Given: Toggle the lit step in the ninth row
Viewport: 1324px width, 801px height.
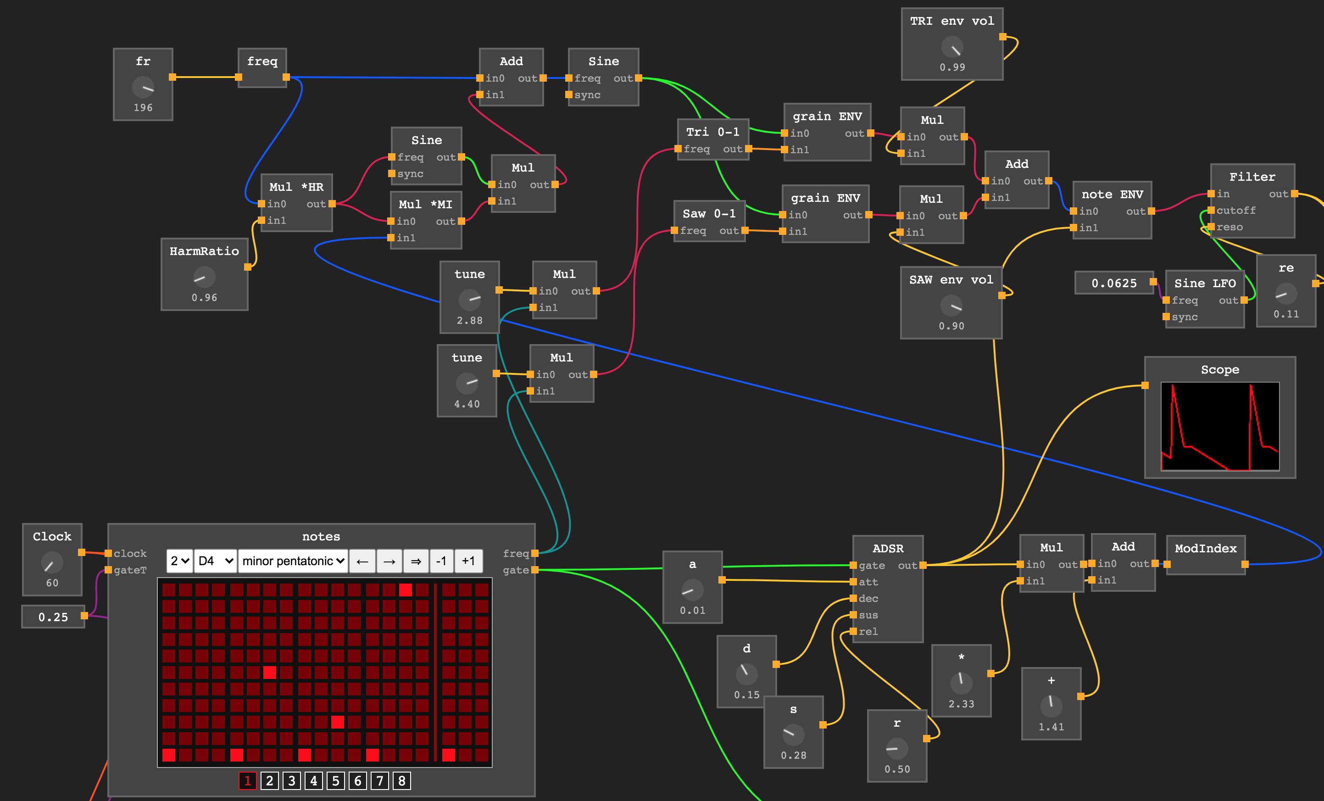Looking at the screenshot, I should (x=338, y=722).
